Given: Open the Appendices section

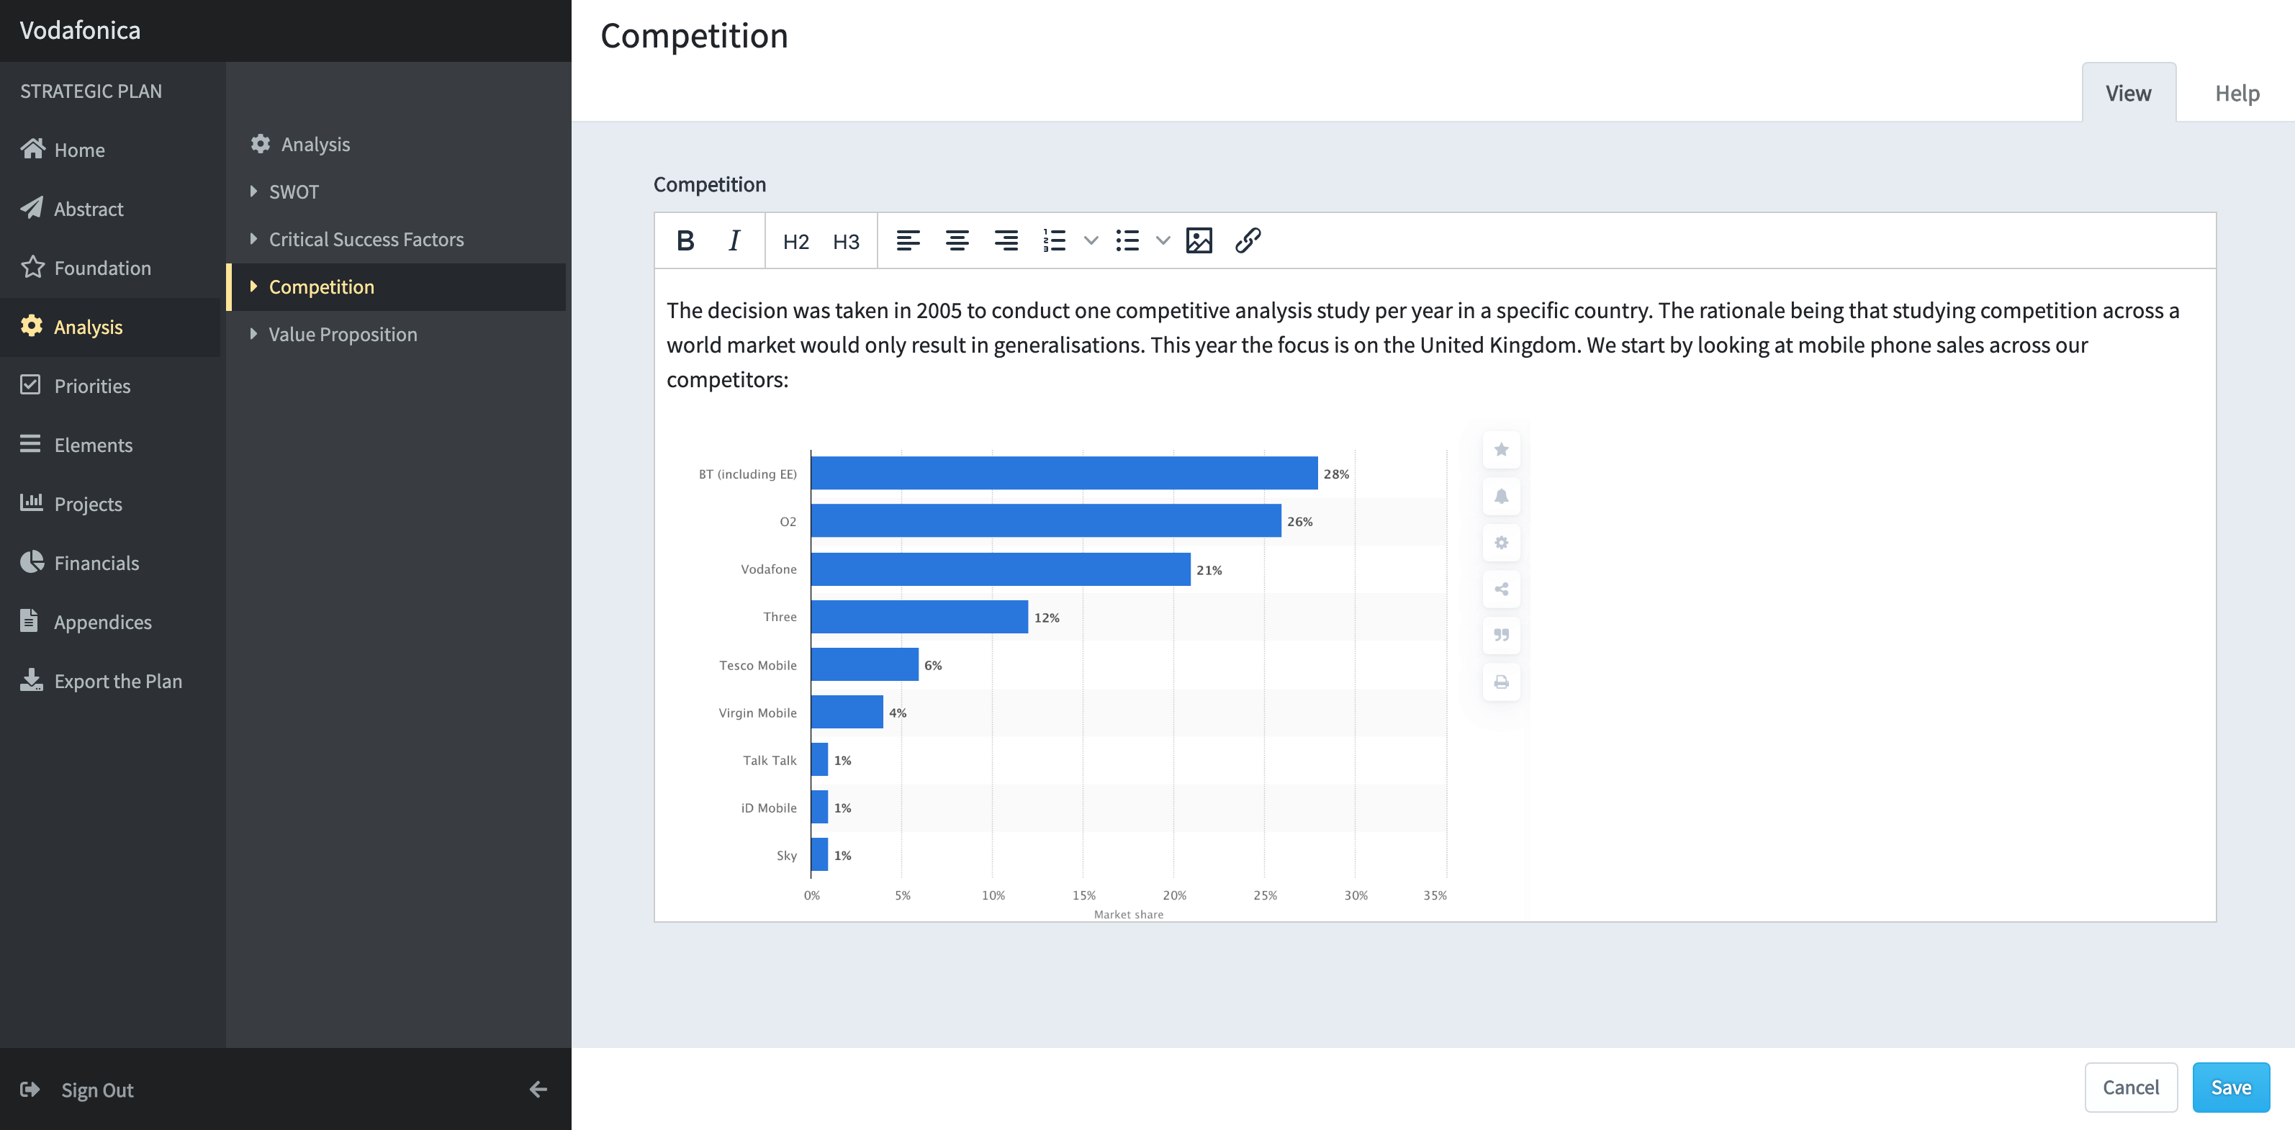Looking at the screenshot, I should click(x=110, y=622).
